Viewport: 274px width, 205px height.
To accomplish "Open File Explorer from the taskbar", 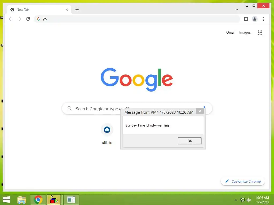I will [22, 200].
